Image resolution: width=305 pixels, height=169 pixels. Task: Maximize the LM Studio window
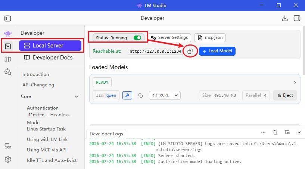(x=279, y=6)
